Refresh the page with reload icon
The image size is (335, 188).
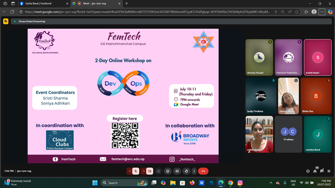12,12
